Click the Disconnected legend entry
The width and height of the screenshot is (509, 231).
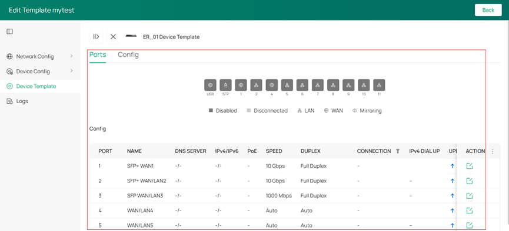click(268, 111)
